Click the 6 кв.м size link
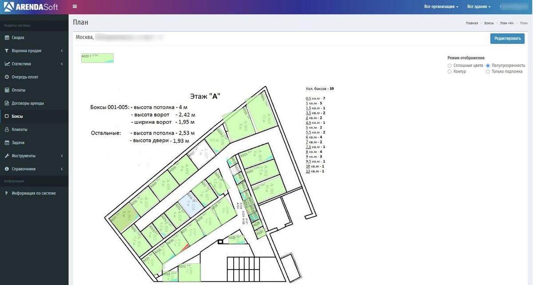 (x=312, y=137)
